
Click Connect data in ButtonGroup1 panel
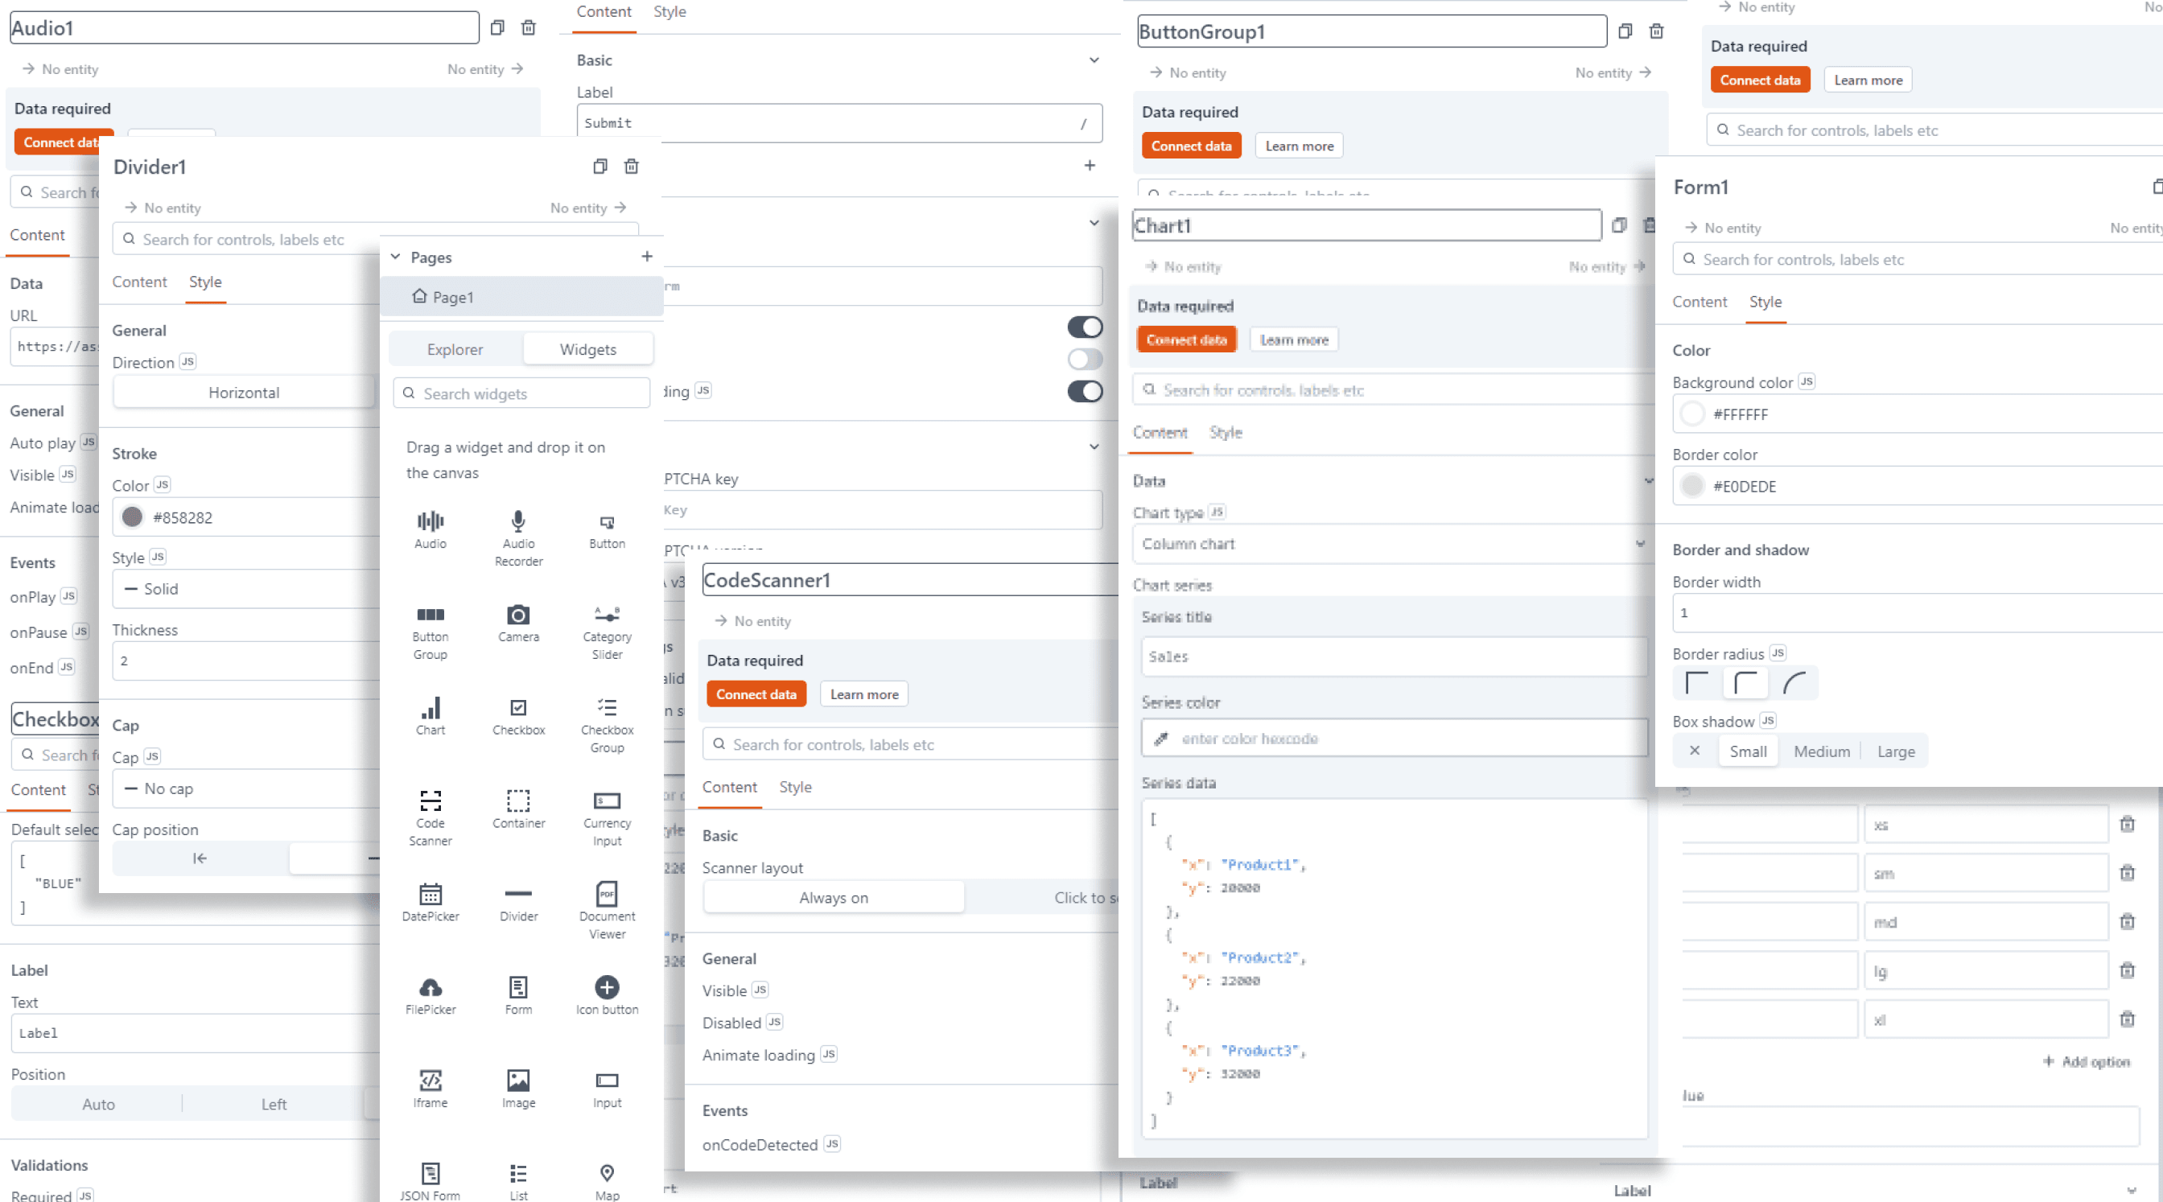coord(1191,146)
